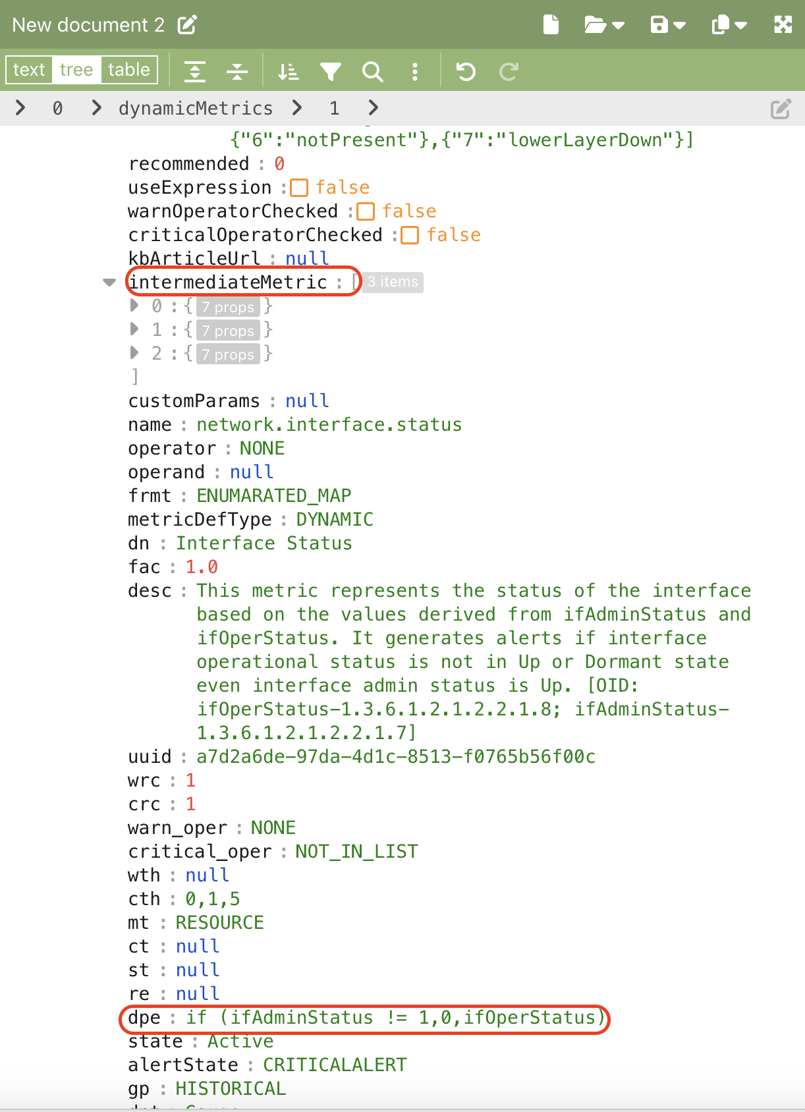Undo the last action
The width and height of the screenshot is (805, 1112).
[x=466, y=71]
